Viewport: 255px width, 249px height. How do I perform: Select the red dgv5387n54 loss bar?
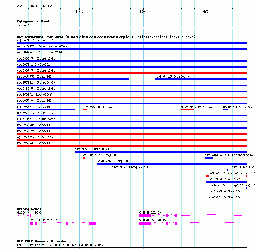(x=132, y=73)
